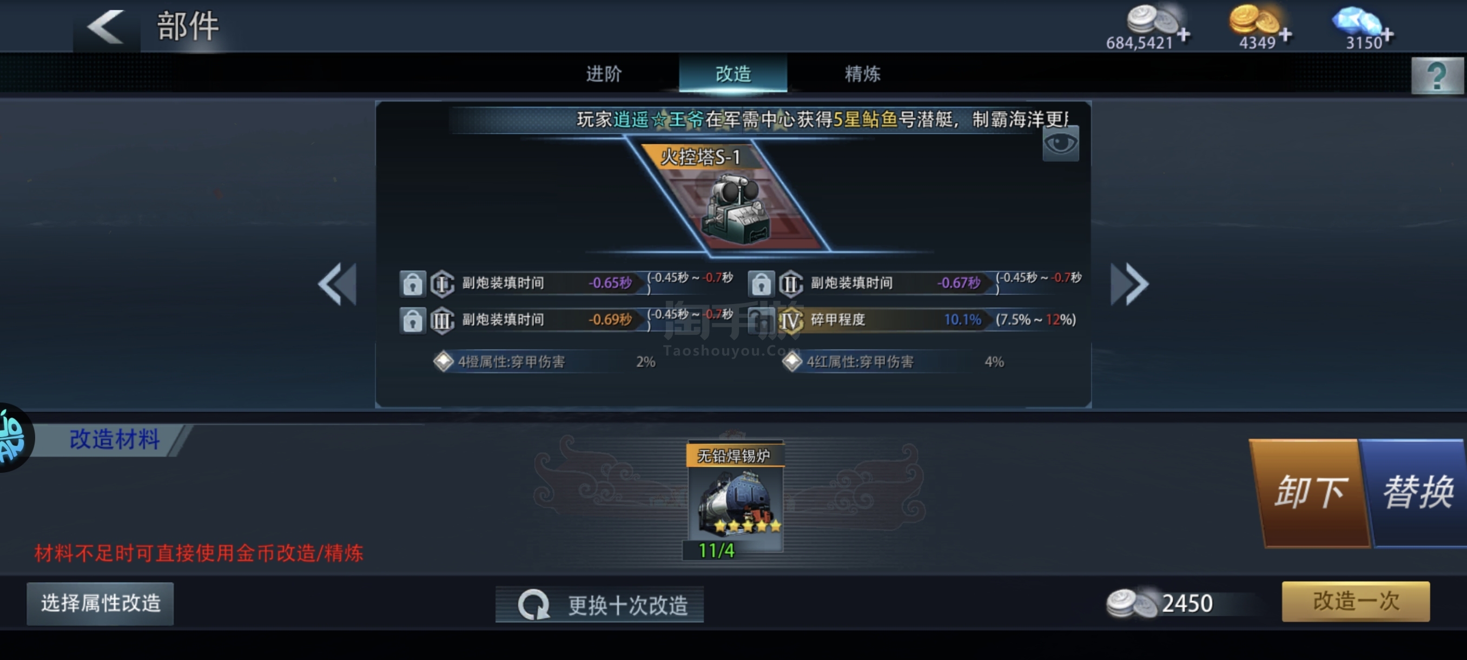
Task: Click the floating round icon at left edge
Action: click(x=14, y=437)
